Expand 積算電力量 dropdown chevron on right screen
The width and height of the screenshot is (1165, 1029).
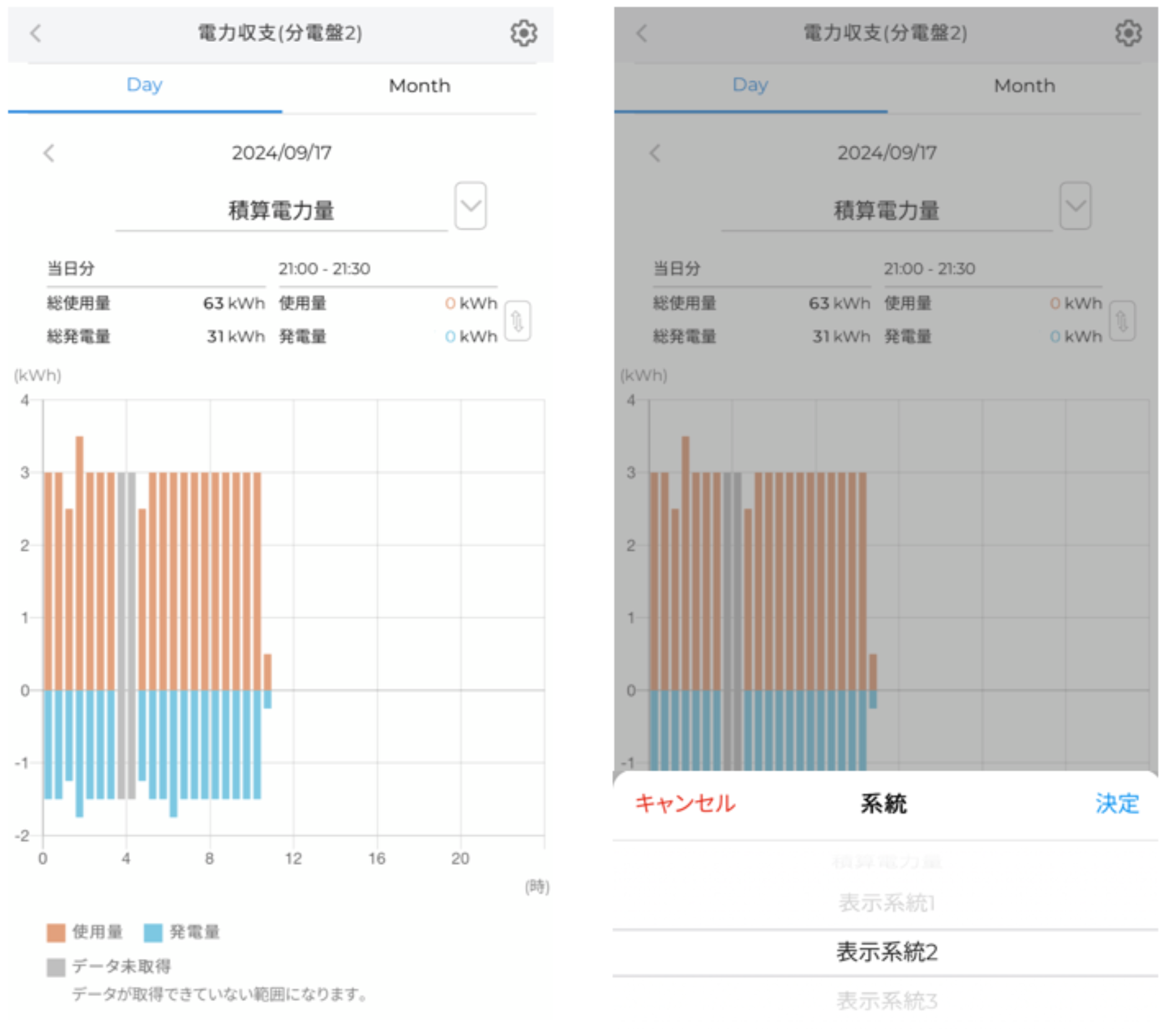[x=1075, y=206]
